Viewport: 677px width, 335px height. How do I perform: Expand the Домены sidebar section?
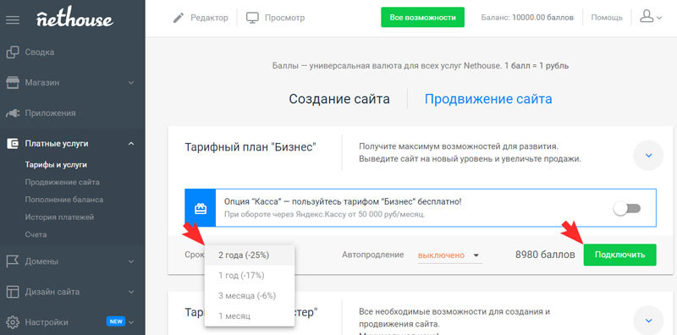click(132, 261)
